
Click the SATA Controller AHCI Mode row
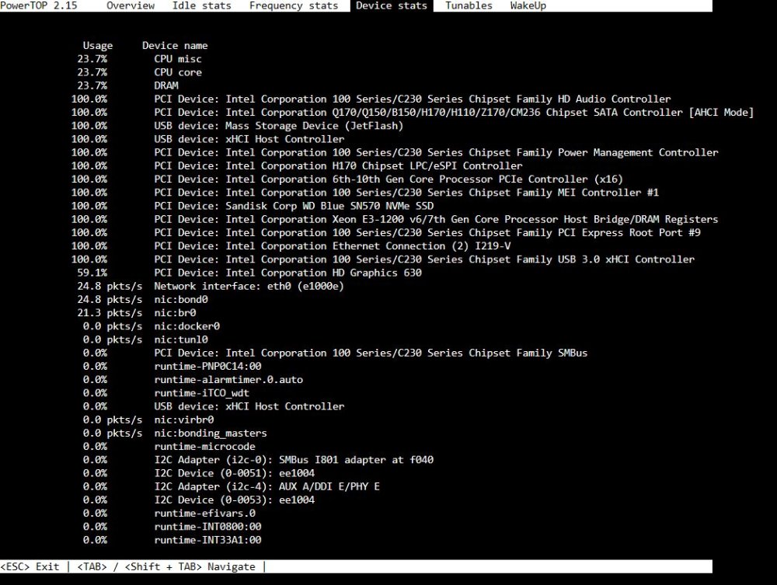413,113
